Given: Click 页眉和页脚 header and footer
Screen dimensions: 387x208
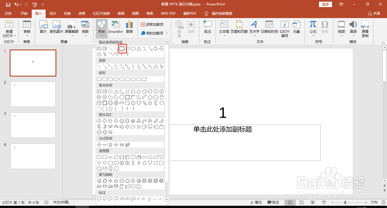Looking at the screenshot, I should 239,27.
